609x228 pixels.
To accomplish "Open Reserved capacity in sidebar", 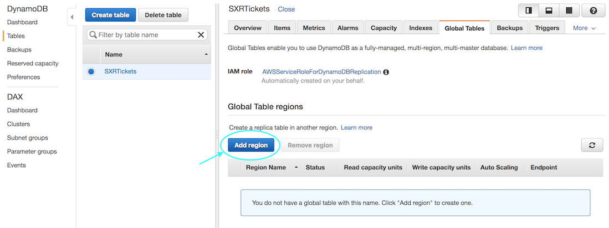I will pyautogui.click(x=33, y=63).
